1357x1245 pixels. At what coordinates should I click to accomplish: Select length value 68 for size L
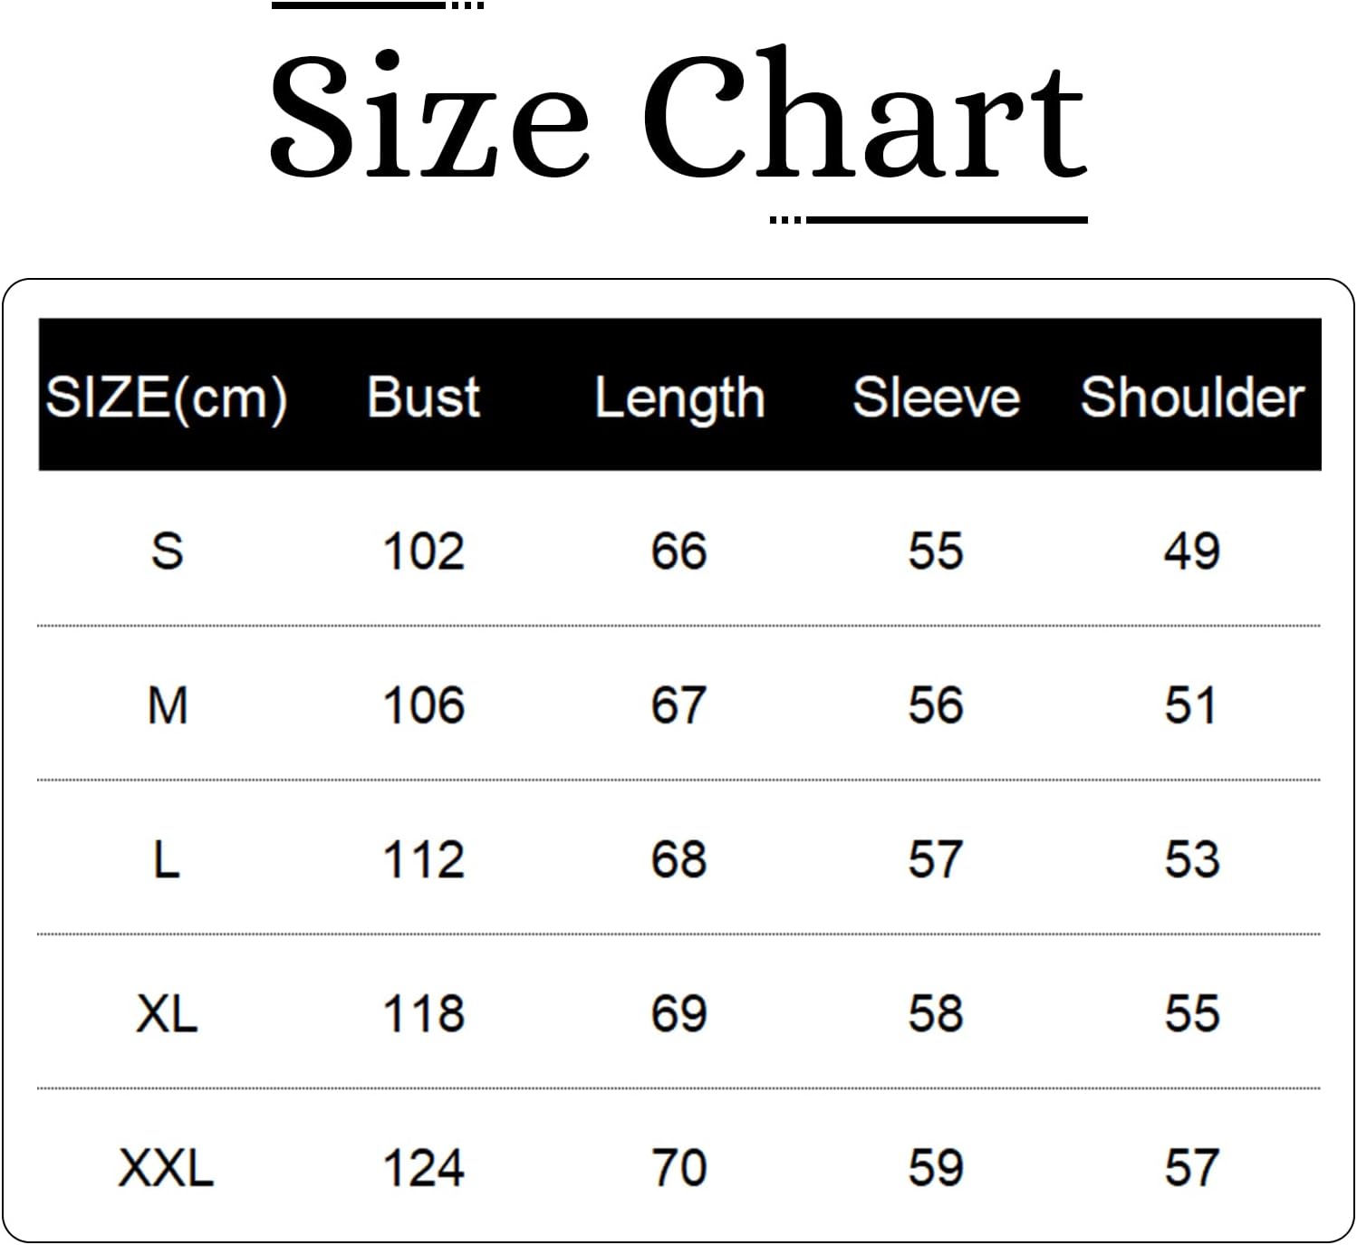pyautogui.click(x=679, y=859)
